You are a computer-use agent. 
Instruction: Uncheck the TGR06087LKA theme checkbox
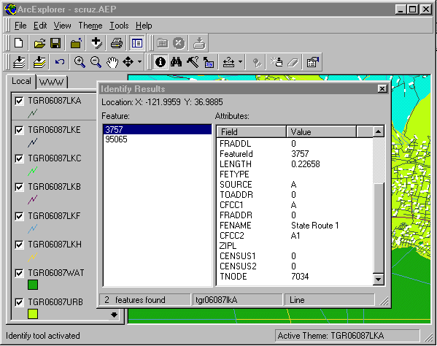click(x=19, y=101)
